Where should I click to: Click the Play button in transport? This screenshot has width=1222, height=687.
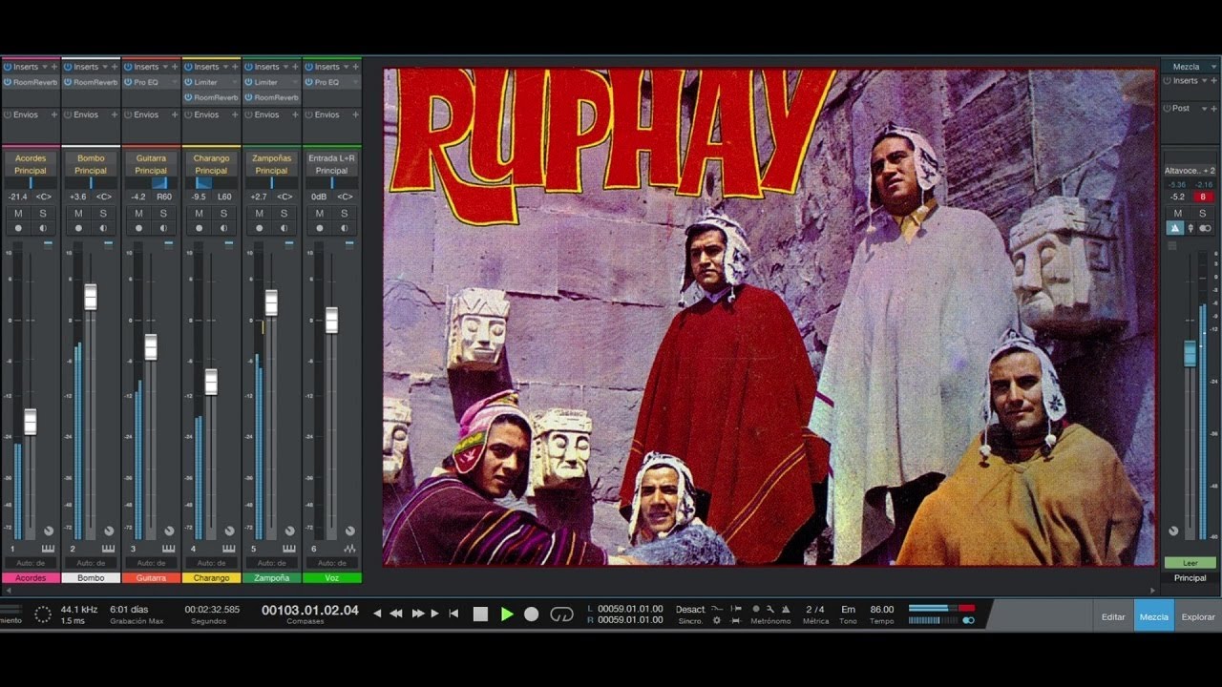[507, 614]
